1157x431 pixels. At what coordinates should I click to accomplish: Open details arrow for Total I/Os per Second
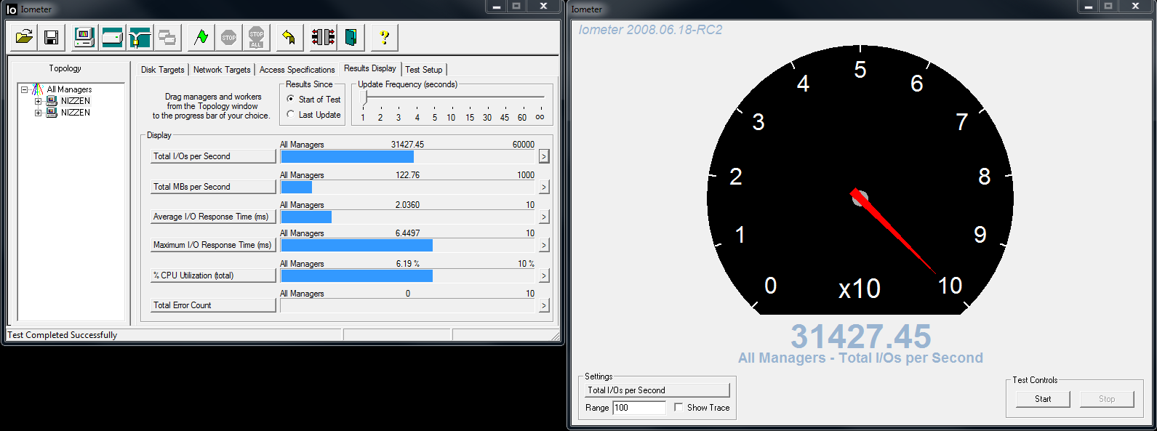(544, 156)
